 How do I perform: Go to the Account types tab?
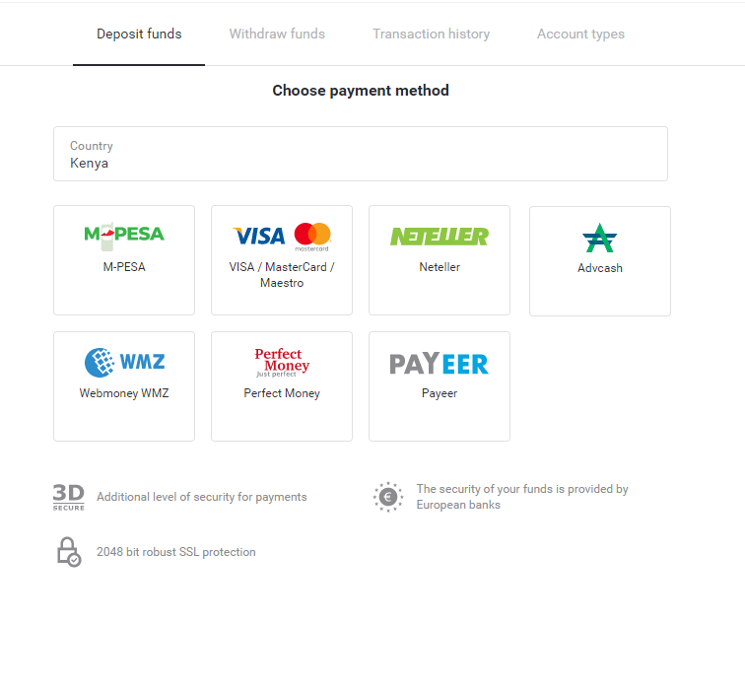click(x=580, y=34)
